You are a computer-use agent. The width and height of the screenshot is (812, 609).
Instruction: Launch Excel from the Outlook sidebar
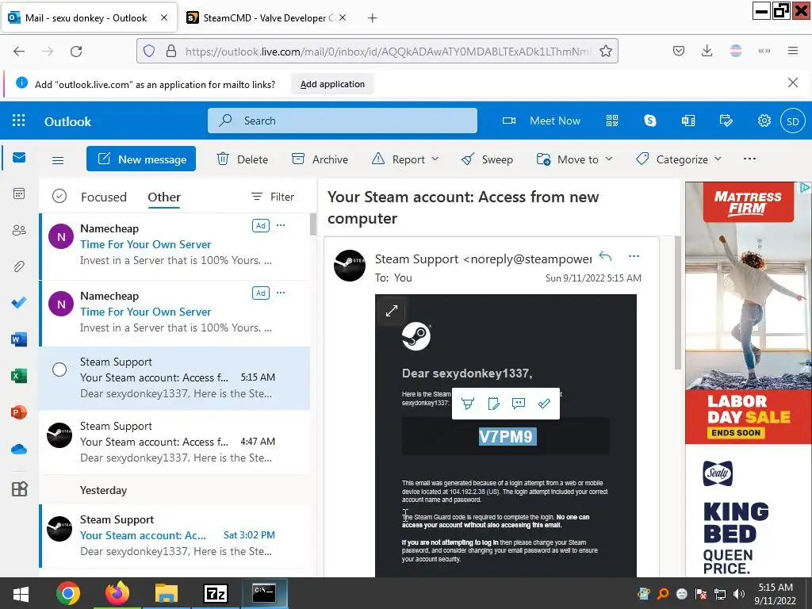[x=19, y=375]
